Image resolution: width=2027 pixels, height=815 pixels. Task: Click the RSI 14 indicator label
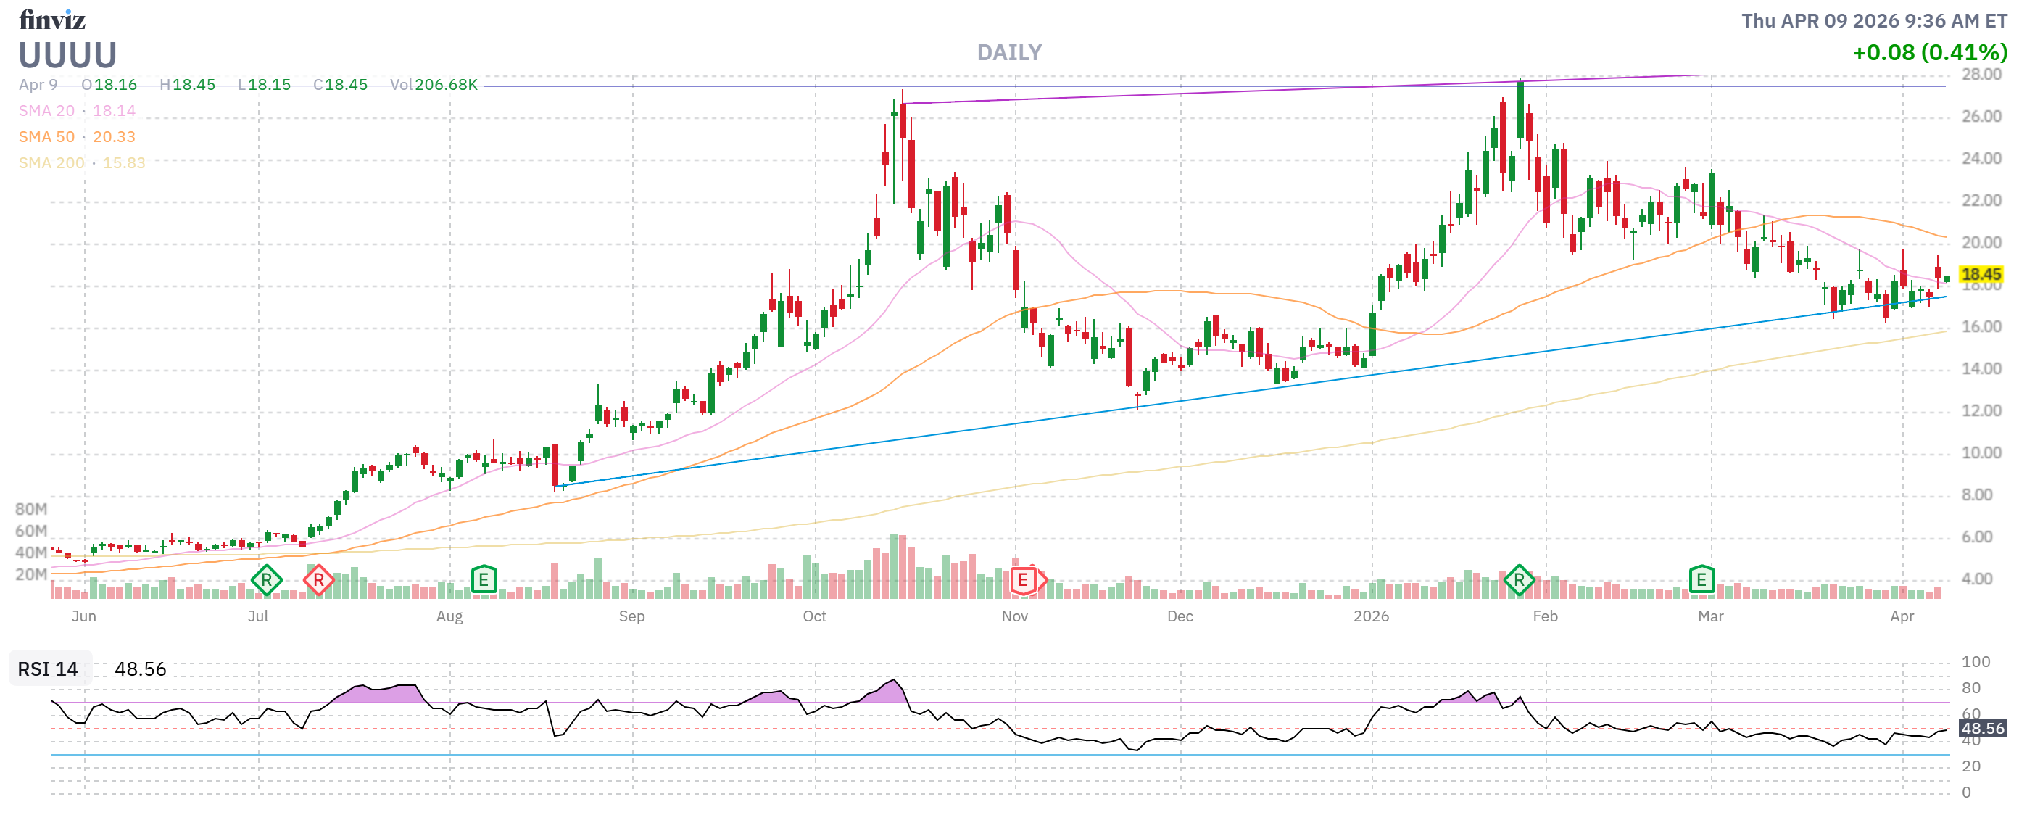[x=48, y=669]
